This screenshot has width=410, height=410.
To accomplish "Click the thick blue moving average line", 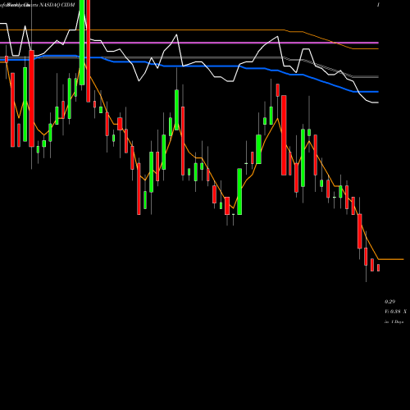I will pos(189,66).
